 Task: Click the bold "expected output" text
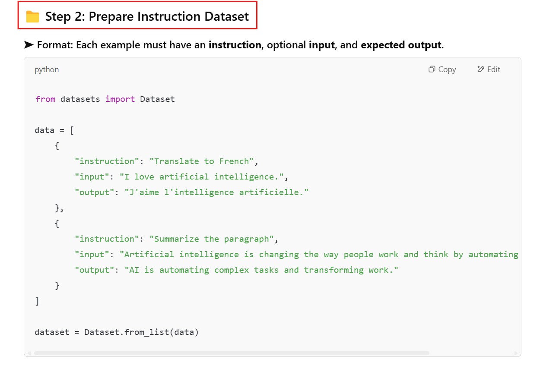pos(401,45)
